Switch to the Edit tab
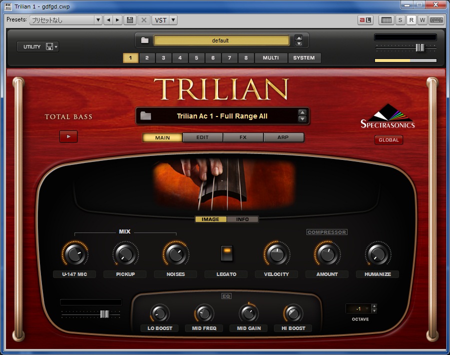450x355 pixels. [x=202, y=137]
